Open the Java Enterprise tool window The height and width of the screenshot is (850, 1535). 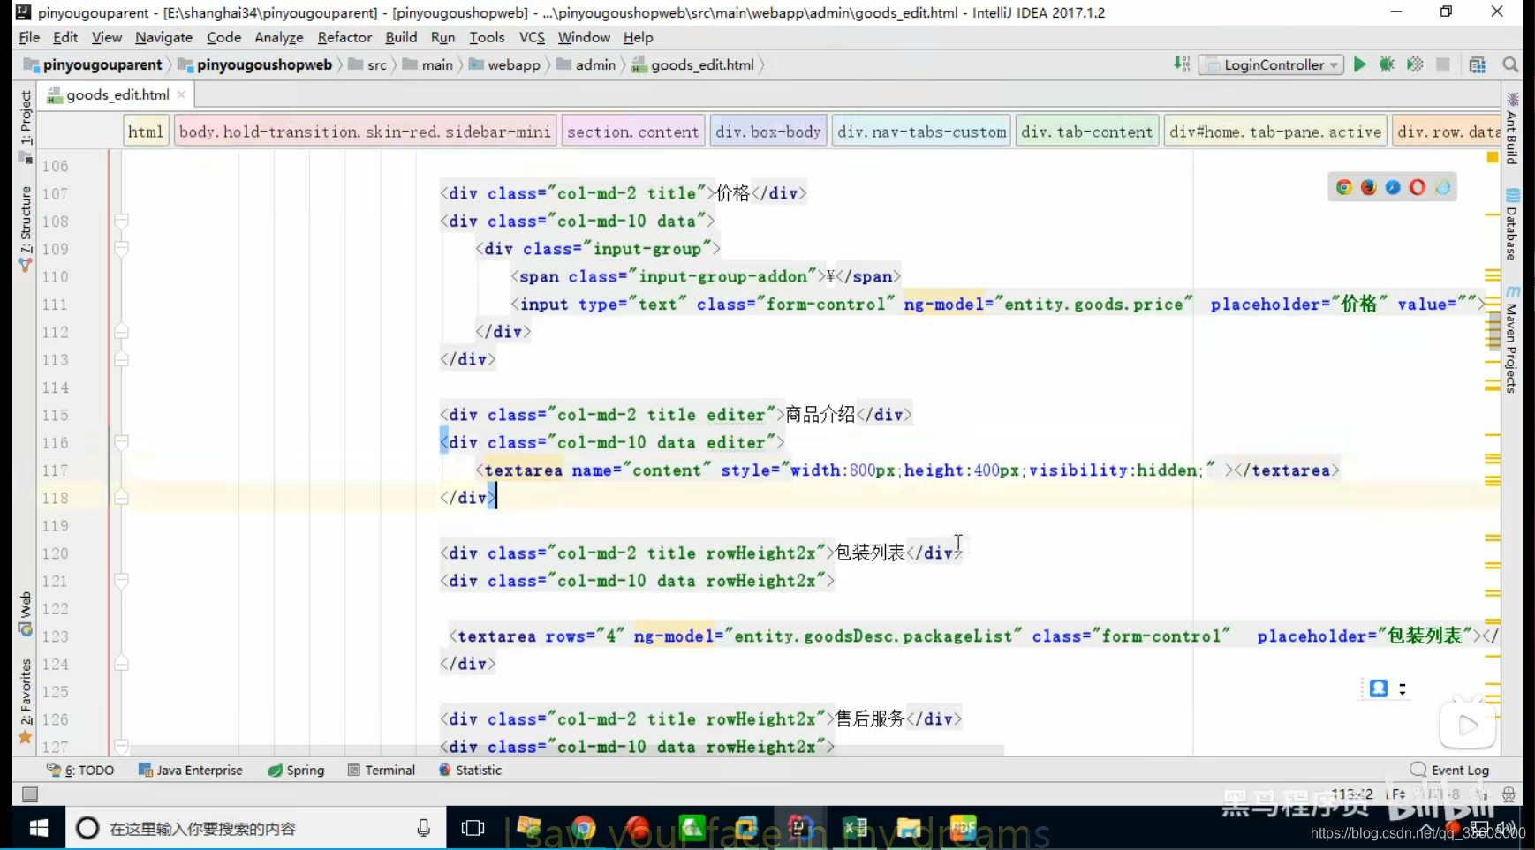click(x=191, y=771)
